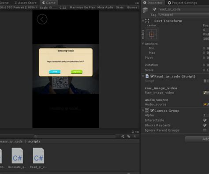Click the magnifier icon in Project search
This screenshot has width=209, height=174.
[35, 137]
